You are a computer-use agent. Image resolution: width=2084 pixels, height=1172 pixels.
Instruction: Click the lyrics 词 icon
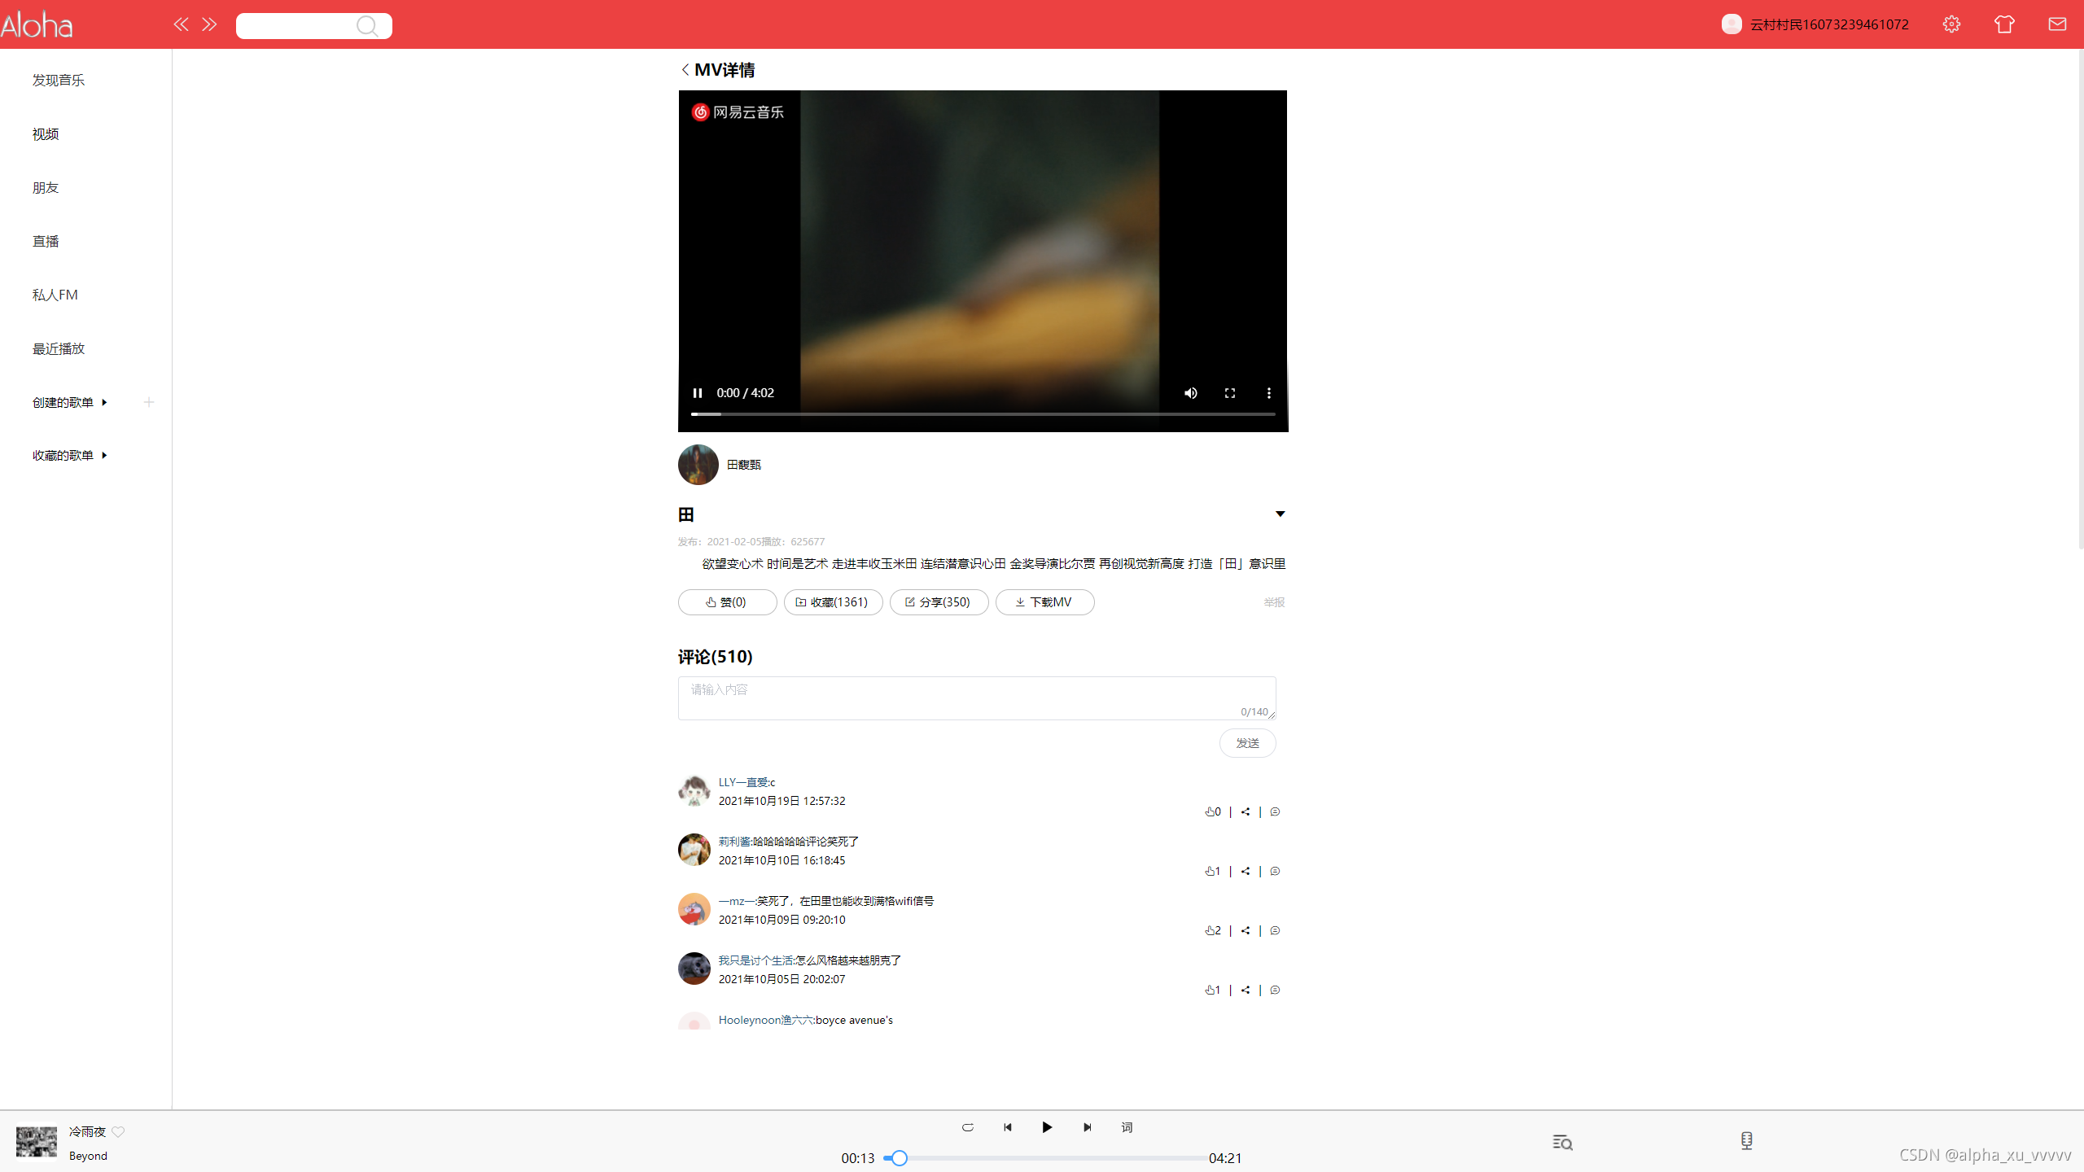tap(1127, 1127)
